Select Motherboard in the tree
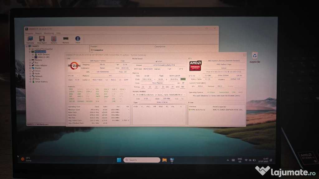This screenshot has height=179, width=319. [40, 52]
